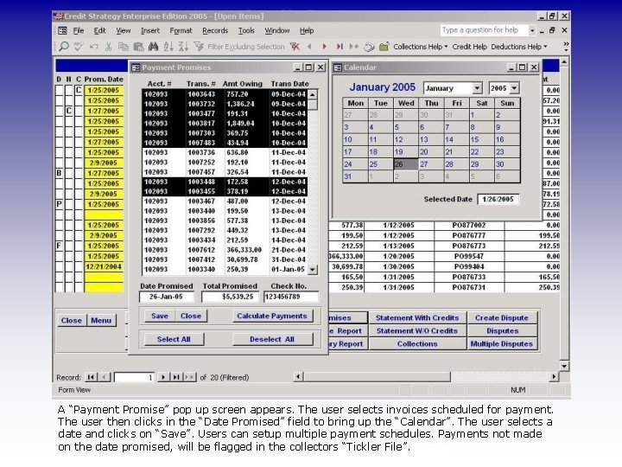Open the 2005 year dropdown in Calendar

(515, 88)
